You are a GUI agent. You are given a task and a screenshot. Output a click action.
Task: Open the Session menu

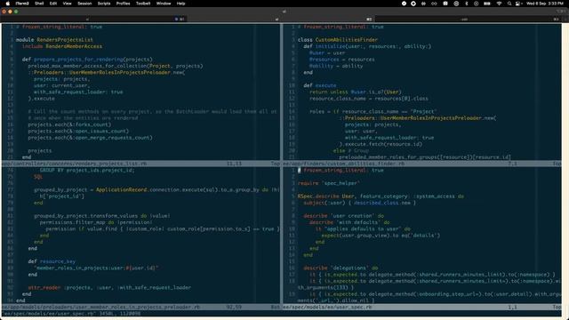tap(84, 4)
